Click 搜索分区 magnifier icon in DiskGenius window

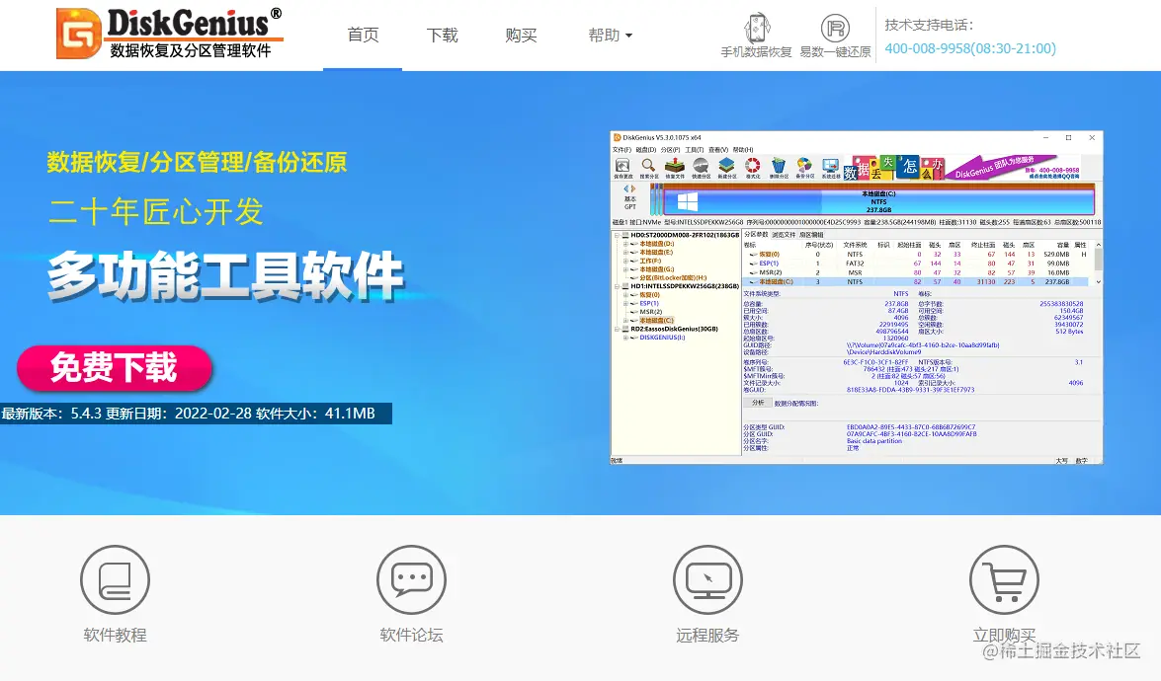648,168
